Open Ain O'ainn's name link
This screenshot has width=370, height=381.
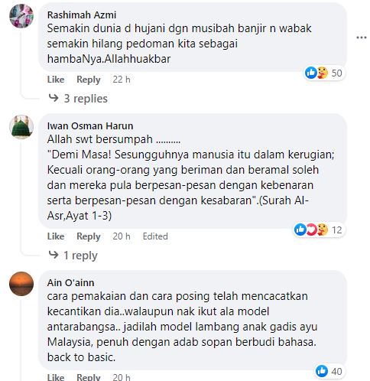pyautogui.click(x=70, y=282)
